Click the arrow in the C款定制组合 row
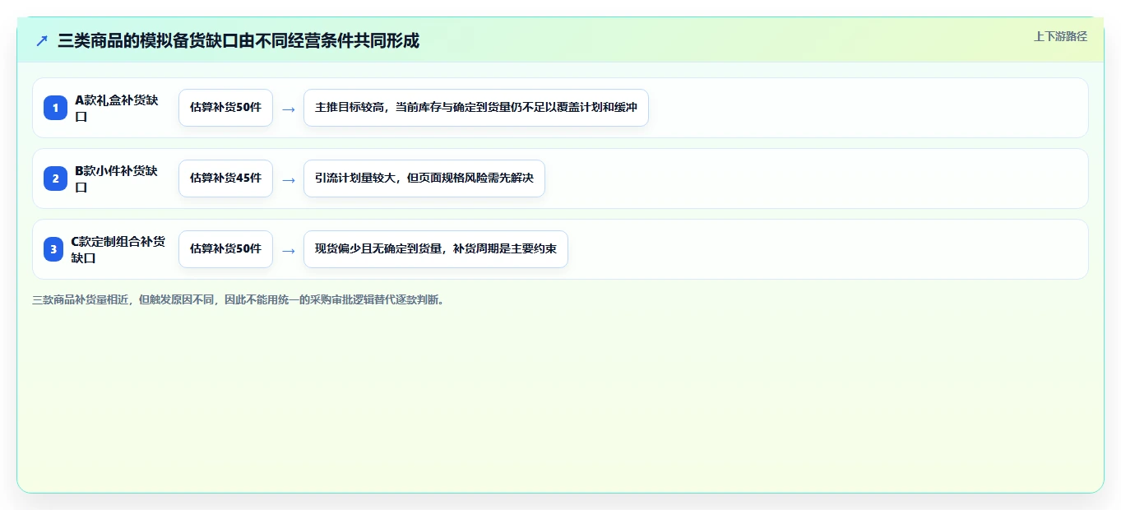1121x510 pixels. (x=288, y=250)
